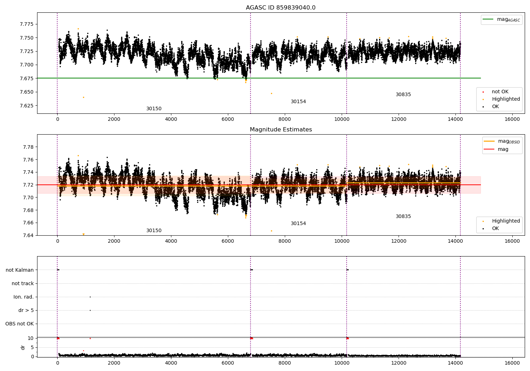Click y-axis tick "7.675" on top plot
The image size is (530, 371).
(27, 78)
